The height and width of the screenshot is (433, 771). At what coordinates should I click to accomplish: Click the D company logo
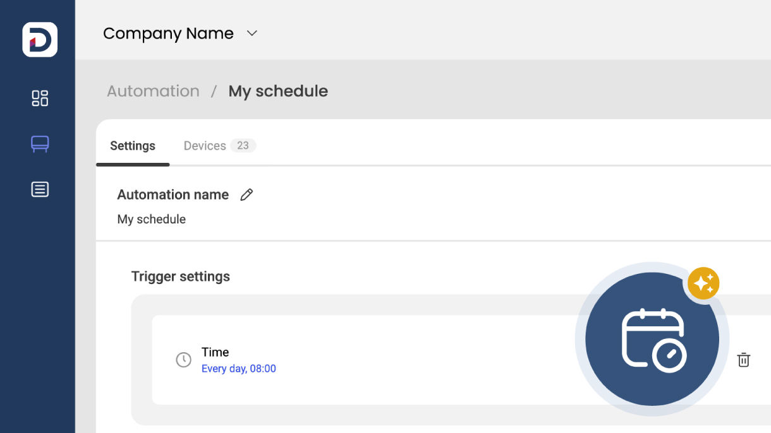tap(39, 39)
